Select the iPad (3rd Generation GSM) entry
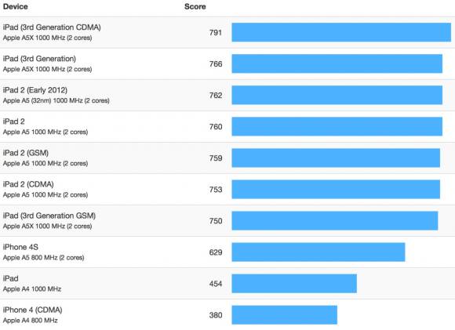Viewport: 455px width, 330px height. point(49,216)
